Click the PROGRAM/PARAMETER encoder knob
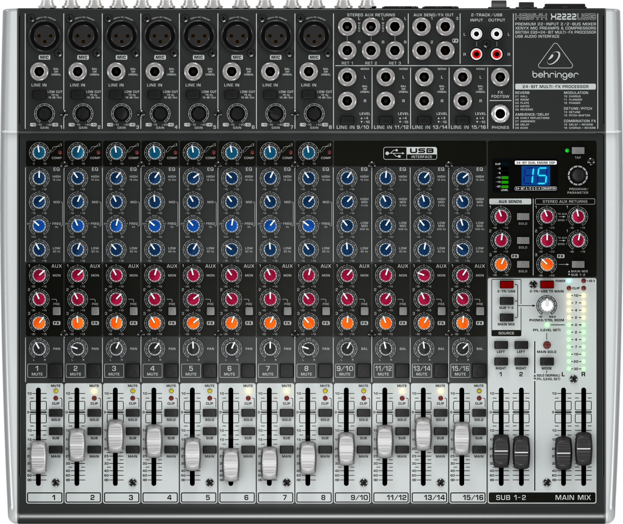 tap(577, 174)
